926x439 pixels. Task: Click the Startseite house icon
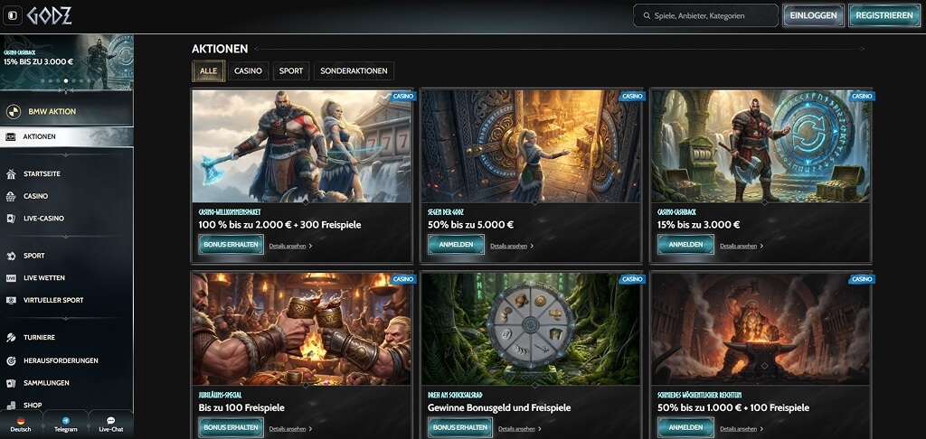pyautogui.click(x=11, y=174)
